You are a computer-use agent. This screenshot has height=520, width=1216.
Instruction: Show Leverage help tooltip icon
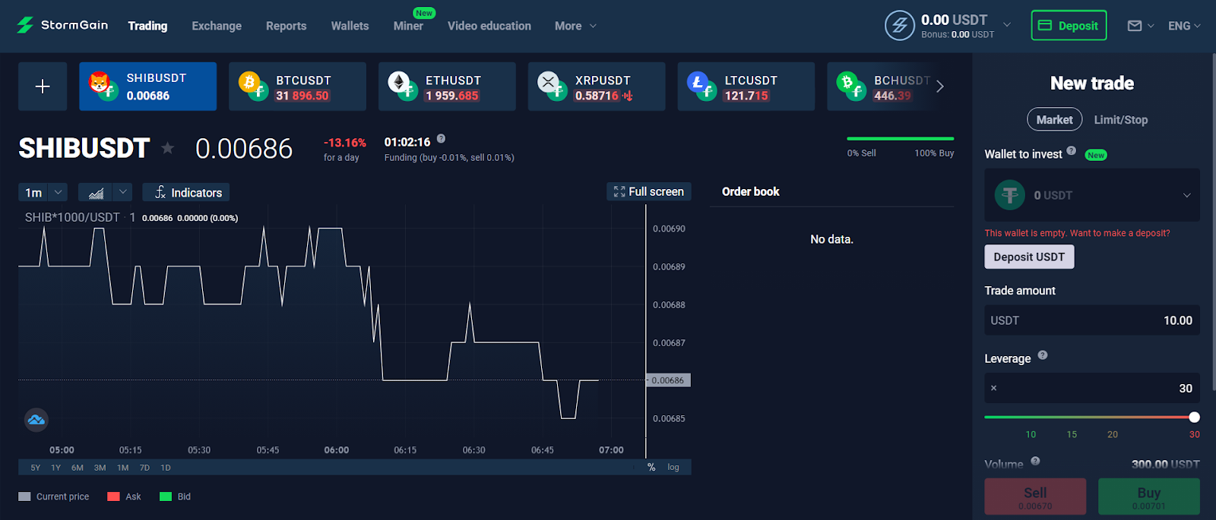pos(1043,355)
